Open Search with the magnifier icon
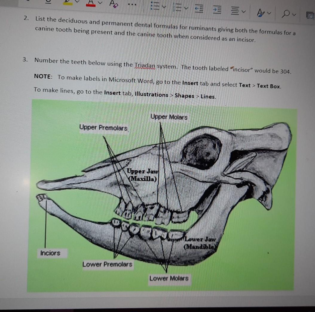The width and height of the screenshot is (315, 312). (286, 14)
